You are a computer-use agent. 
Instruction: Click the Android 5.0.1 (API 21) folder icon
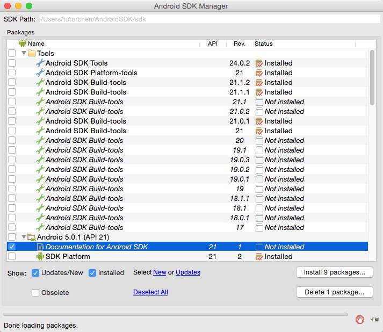32,237
